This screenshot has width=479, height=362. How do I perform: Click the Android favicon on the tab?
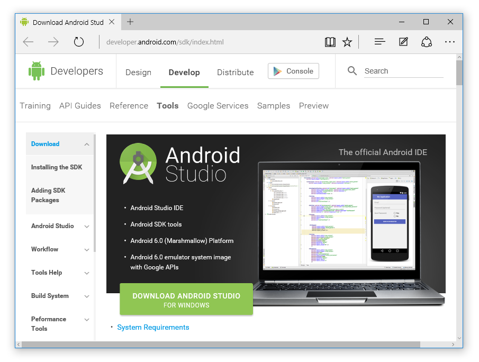point(24,22)
